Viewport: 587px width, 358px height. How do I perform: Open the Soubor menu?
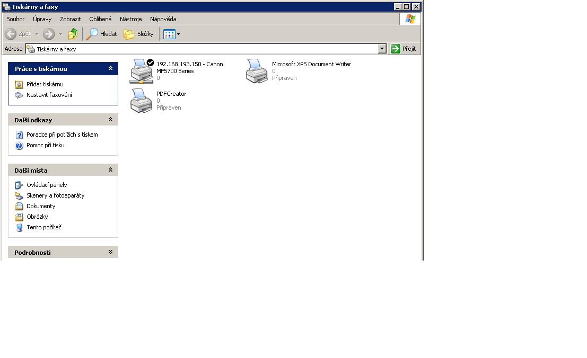coord(15,19)
